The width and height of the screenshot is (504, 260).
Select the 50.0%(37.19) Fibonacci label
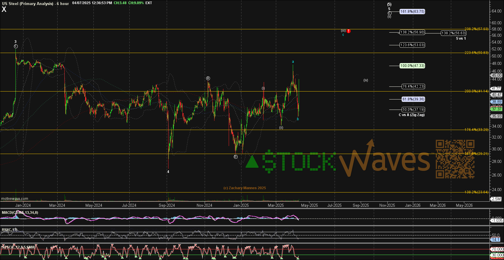click(413, 110)
